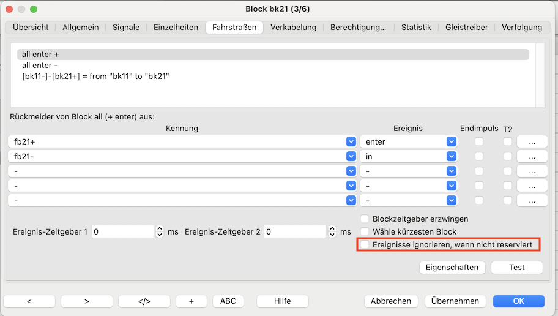Open the XML '</>' view button

(144, 301)
